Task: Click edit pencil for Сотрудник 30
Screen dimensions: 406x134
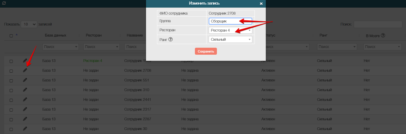Action: 25,129
